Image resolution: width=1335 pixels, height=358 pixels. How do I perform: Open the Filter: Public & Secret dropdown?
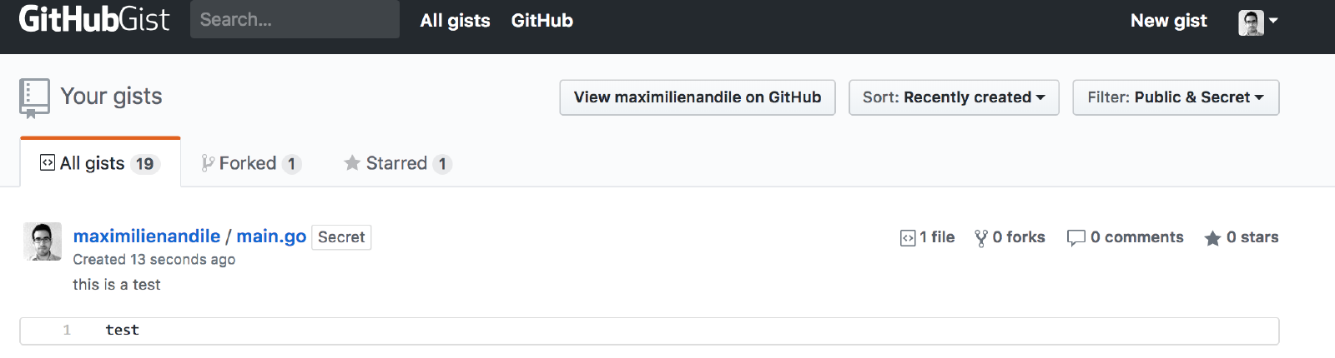tap(1176, 97)
